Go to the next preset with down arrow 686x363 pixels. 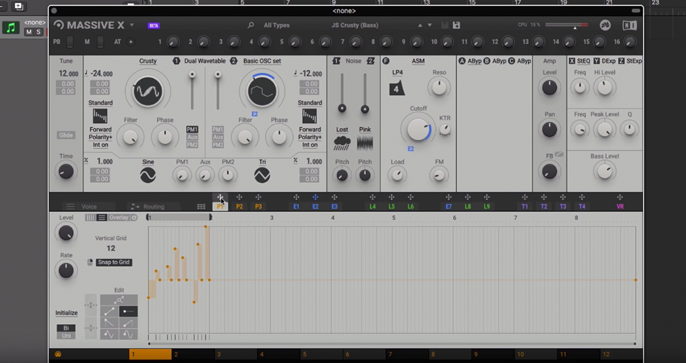[429, 25]
